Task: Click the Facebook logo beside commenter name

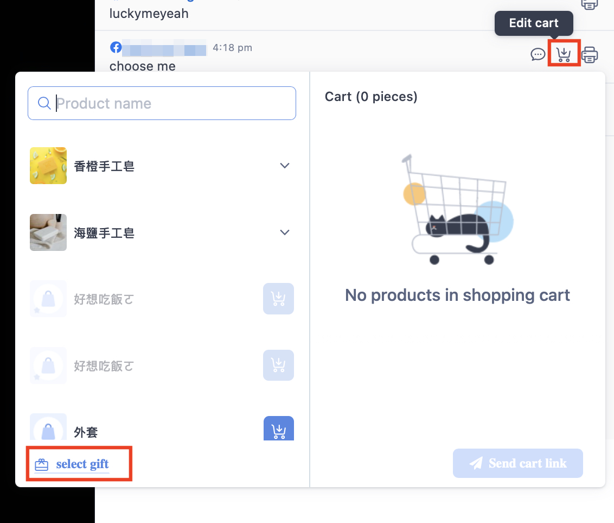Action: pyautogui.click(x=116, y=47)
